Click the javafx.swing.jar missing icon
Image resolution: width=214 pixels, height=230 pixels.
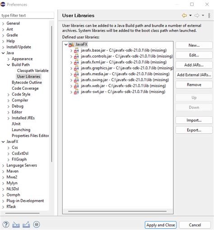pos(76,80)
